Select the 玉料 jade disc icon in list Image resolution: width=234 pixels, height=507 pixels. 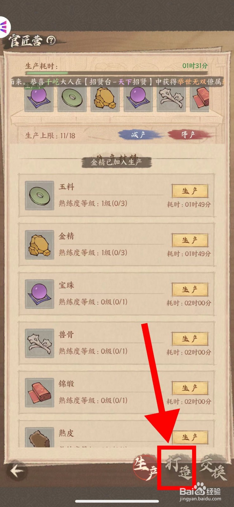[39, 196]
